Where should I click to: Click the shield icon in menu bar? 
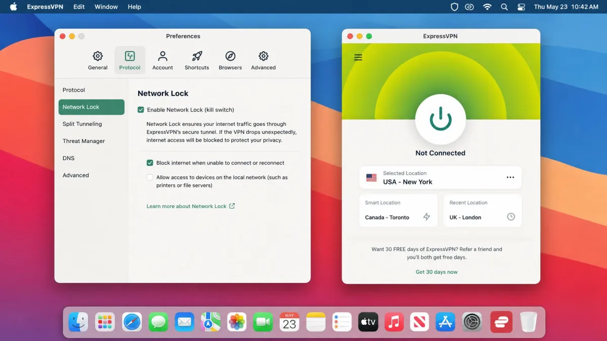pyautogui.click(x=454, y=7)
